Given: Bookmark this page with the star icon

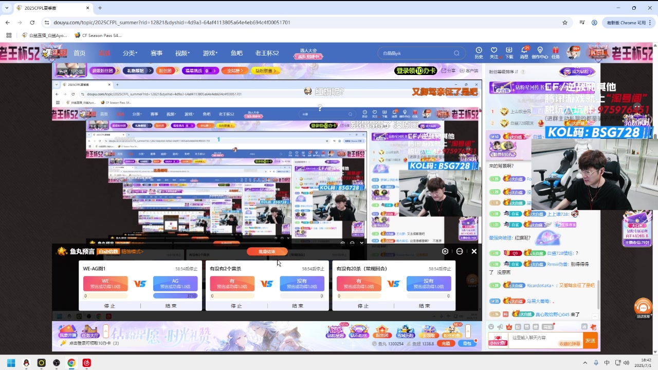Looking at the screenshot, I should 565,23.
